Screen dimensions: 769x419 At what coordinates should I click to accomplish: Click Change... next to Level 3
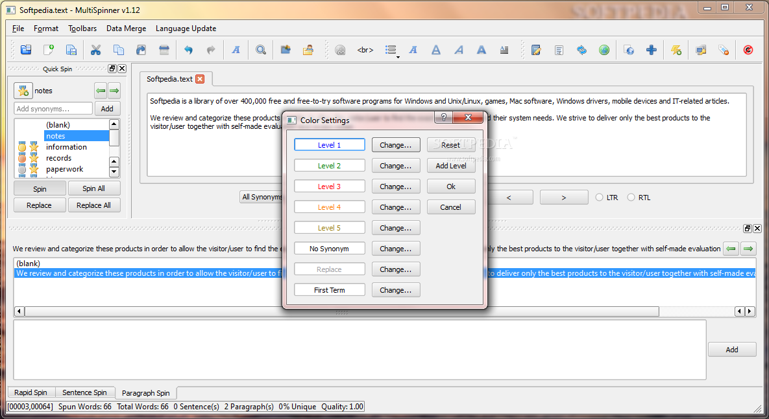coord(395,187)
